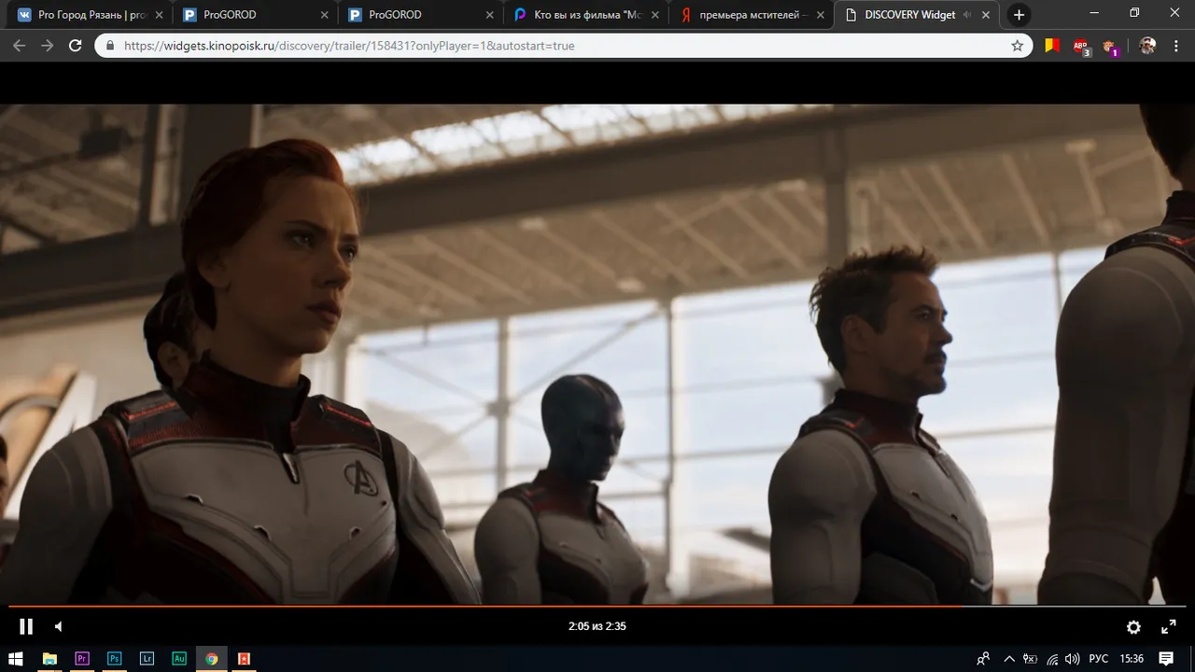Show hidden system tray icons
Viewport: 1195px width, 672px height.
(x=1009, y=658)
